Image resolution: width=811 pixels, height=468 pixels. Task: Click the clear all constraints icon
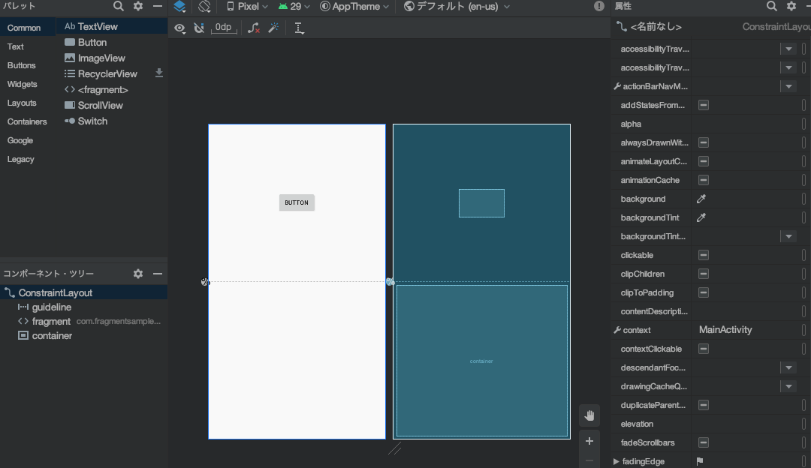254,28
